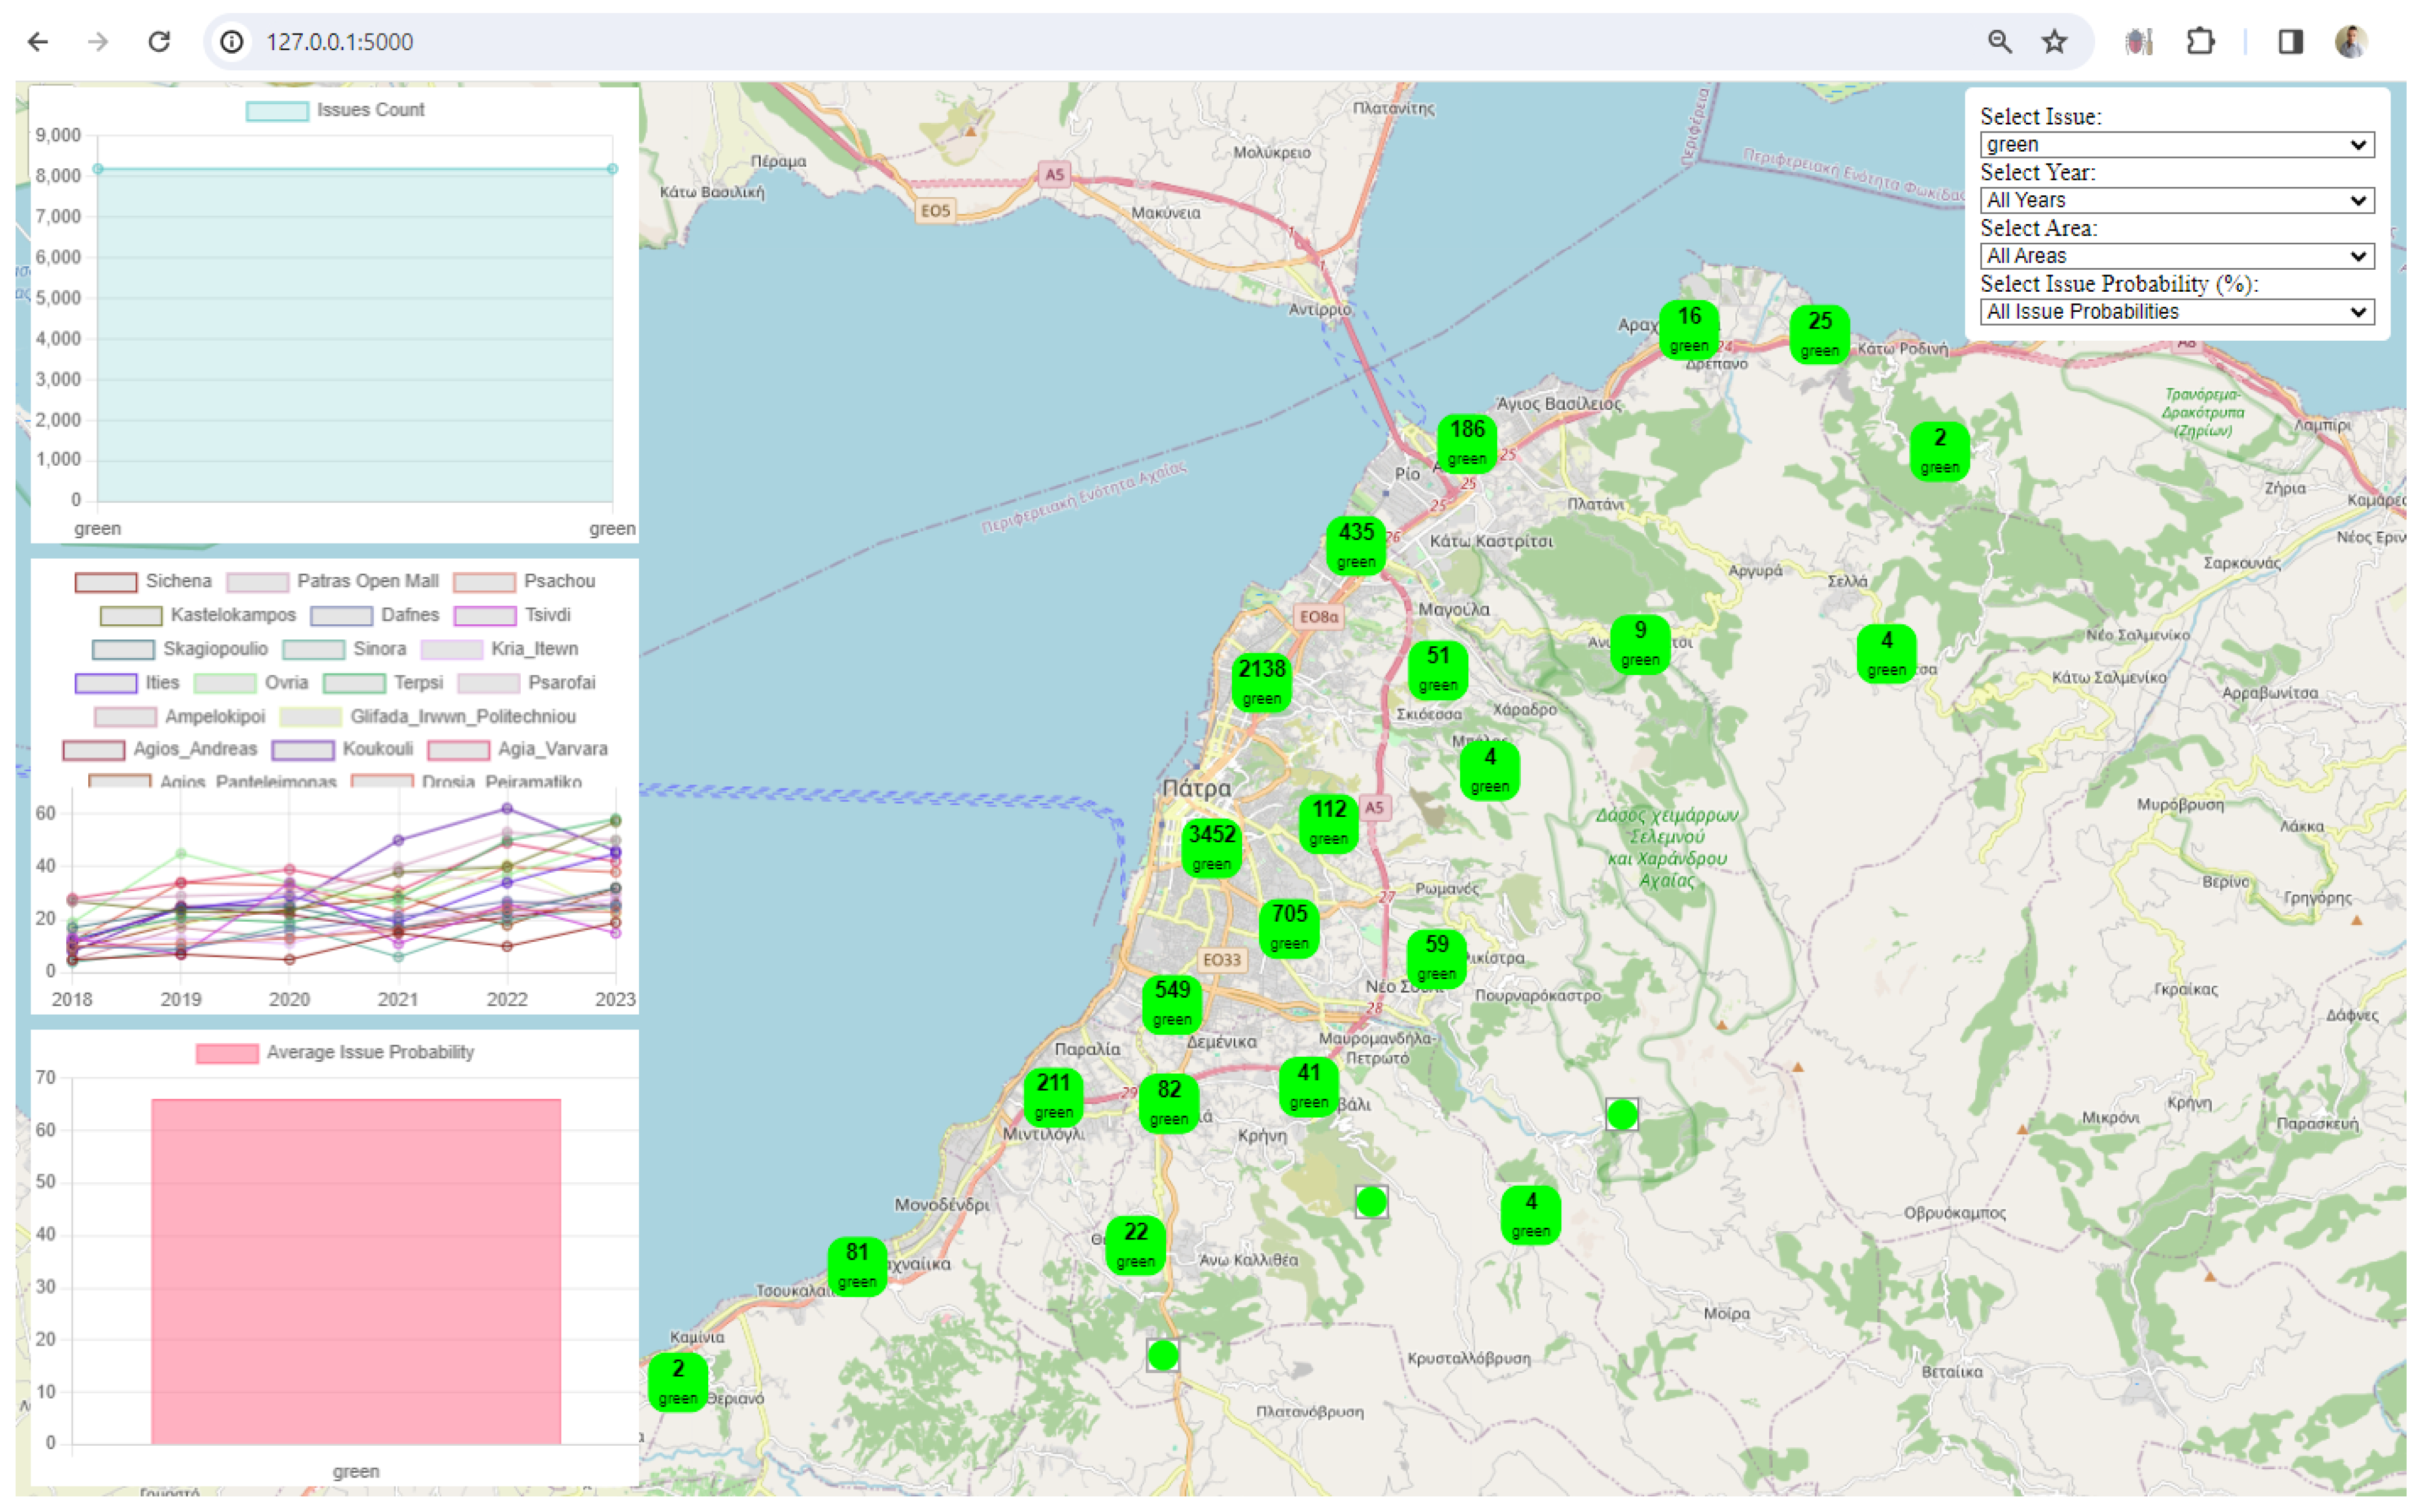This screenshot has width=2421, height=1512.
Task: Open the browser side panel icon
Action: [x=2290, y=41]
